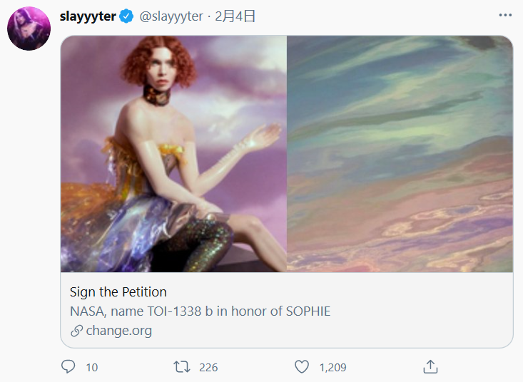Click the reply speech bubble icon
Screen dimensions: 523x382
click(68, 367)
